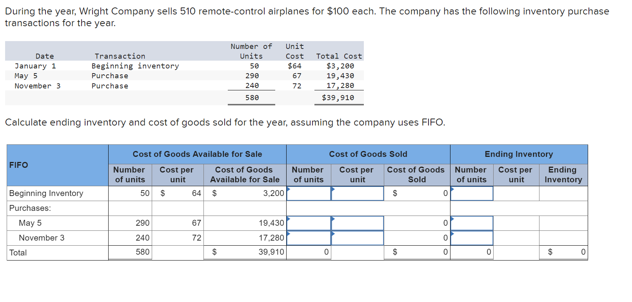Screen dimensions: 632x302
Task: Click the 'Cost of Goods Sold' group header
Action: (x=368, y=154)
